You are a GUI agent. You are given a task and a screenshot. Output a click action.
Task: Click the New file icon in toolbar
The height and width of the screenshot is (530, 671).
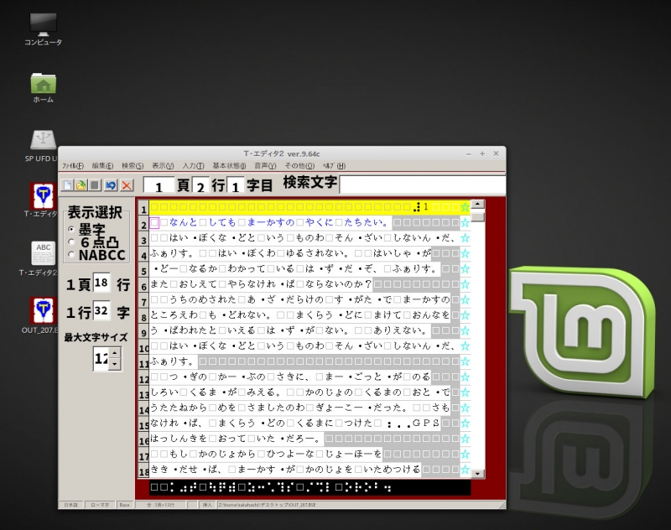(x=68, y=185)
